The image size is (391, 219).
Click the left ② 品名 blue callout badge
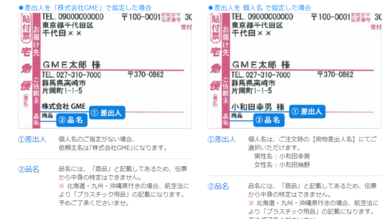(72, 120)
